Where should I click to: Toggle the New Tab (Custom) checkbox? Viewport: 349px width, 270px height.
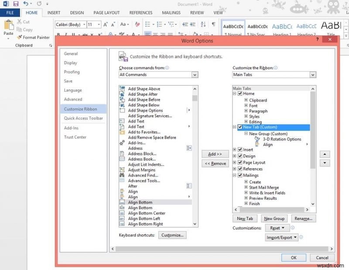pyautogui.click(x=240, y=127)
